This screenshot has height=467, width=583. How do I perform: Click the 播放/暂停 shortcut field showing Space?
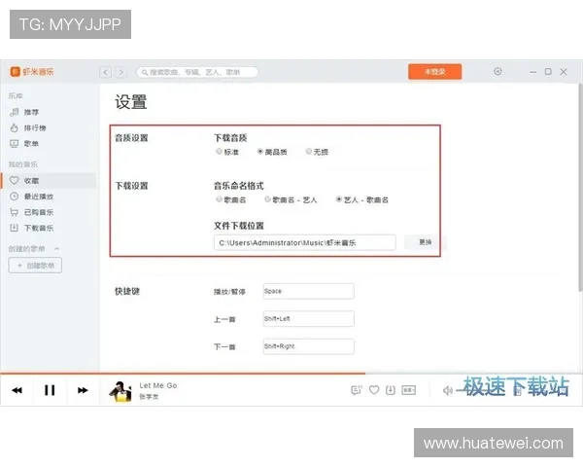point(309,291)
